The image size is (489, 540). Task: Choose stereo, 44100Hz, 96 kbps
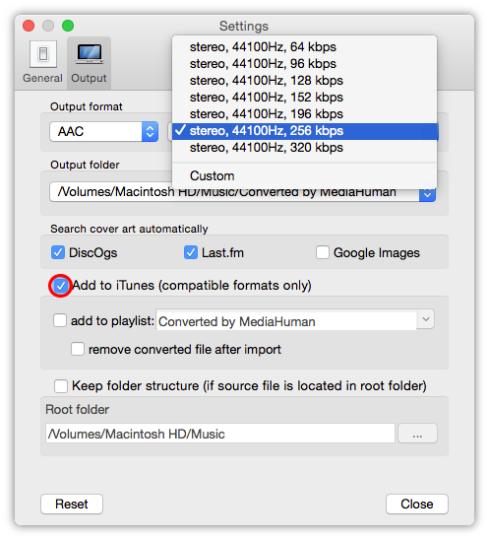(304, 64)
